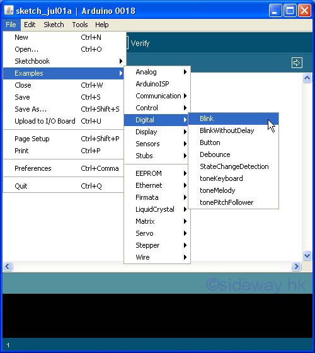
Task: Click the serial monitor icon in toolbar
Action: click(297, 62)
